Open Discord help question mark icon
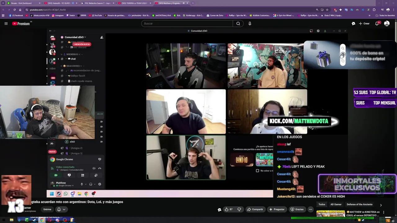This screenshot has width=397, height=223. [x=318, y=31]
